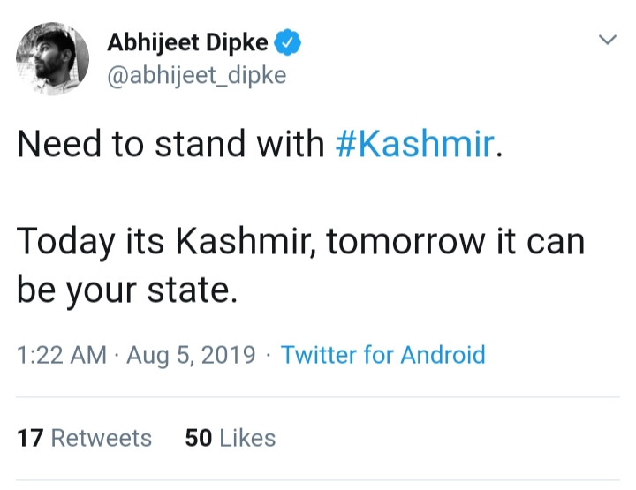The height and width of the screenshot is (490, 636).
Task: Click the @abhijeet_dipke handle
Action: coord(197,75)
